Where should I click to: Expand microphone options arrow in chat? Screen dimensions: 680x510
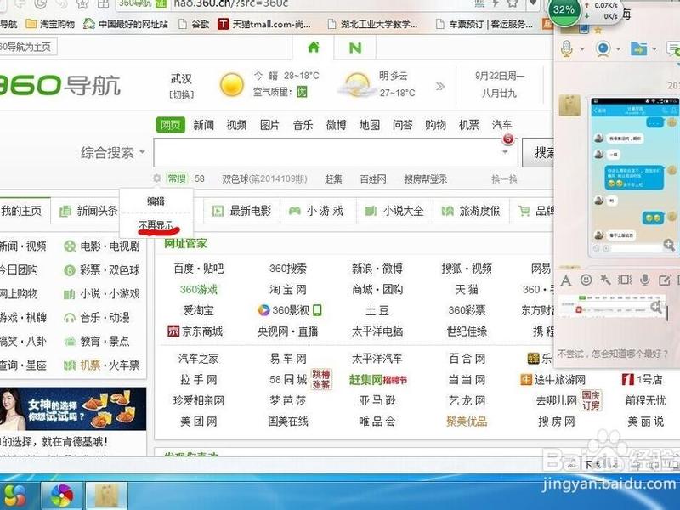pos(582,48)
